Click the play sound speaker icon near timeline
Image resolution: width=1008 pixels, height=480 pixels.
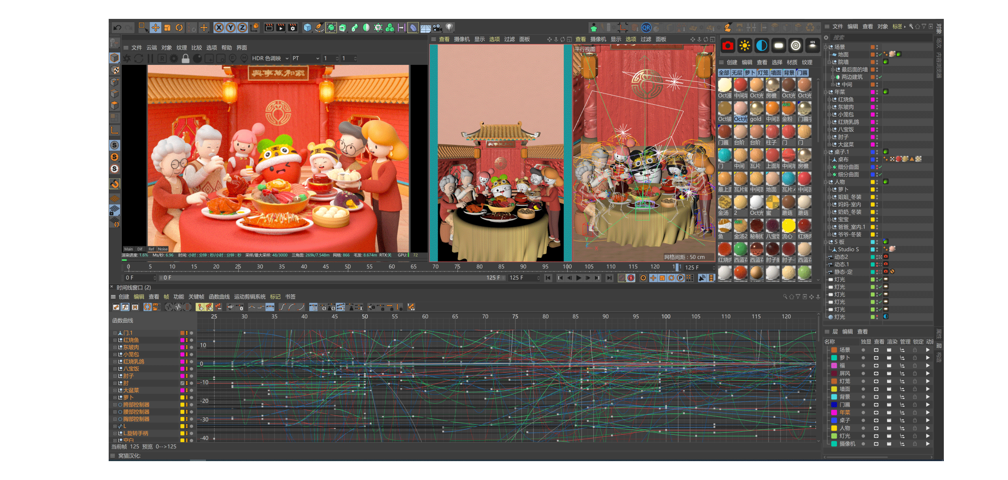coord(702,278)
